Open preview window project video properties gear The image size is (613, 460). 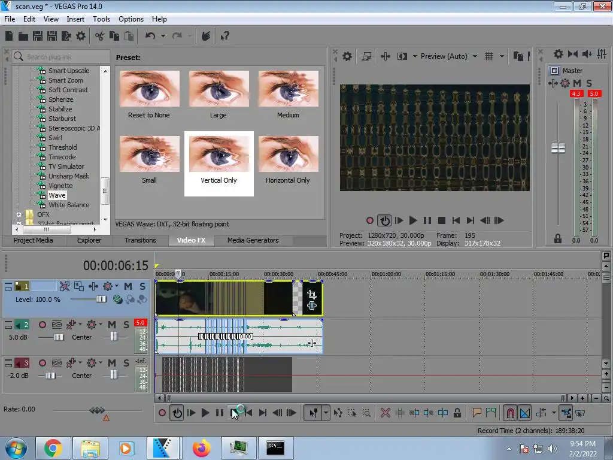point(347,56)
